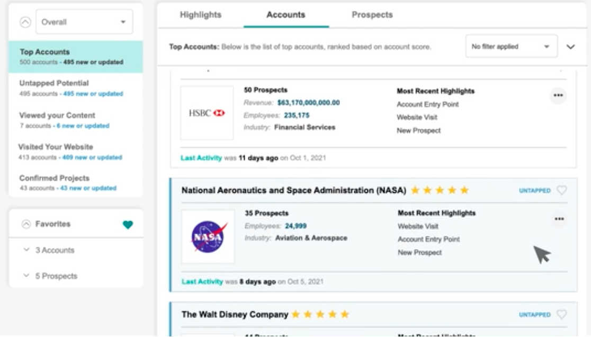
Task: Click Walt Disney five-star rating
Action: pos(320,314)
